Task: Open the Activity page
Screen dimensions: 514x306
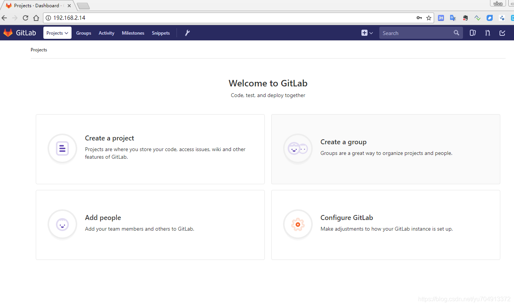Action: tap(107, 33)
